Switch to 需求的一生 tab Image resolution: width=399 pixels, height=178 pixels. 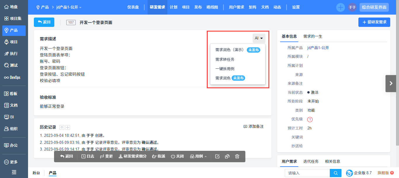313,37
